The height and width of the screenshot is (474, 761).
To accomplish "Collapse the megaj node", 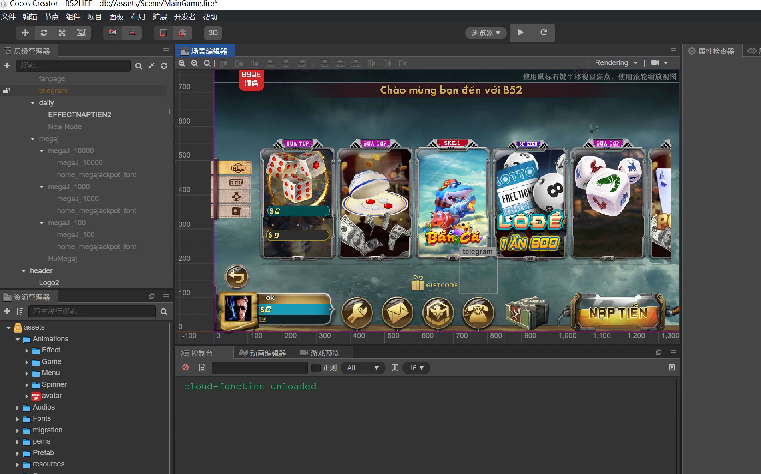I will [33, 139].
